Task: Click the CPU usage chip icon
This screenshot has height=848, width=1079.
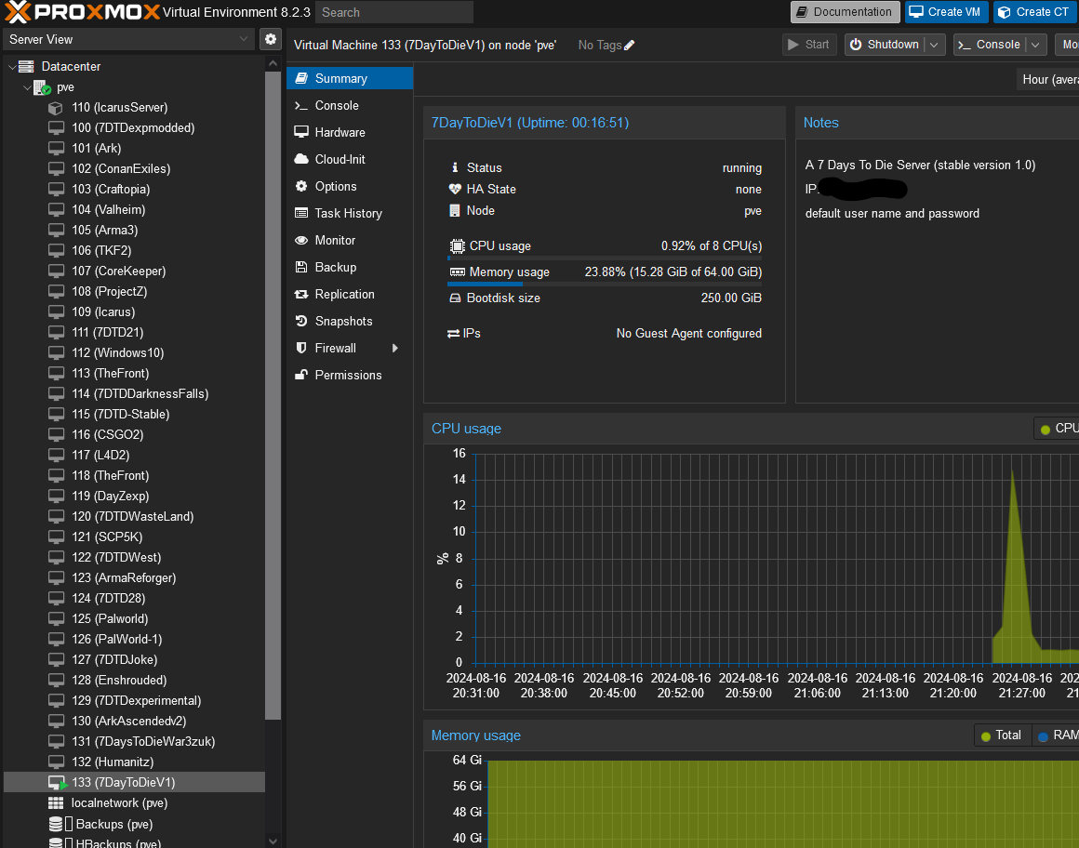Action: (457, 246)
